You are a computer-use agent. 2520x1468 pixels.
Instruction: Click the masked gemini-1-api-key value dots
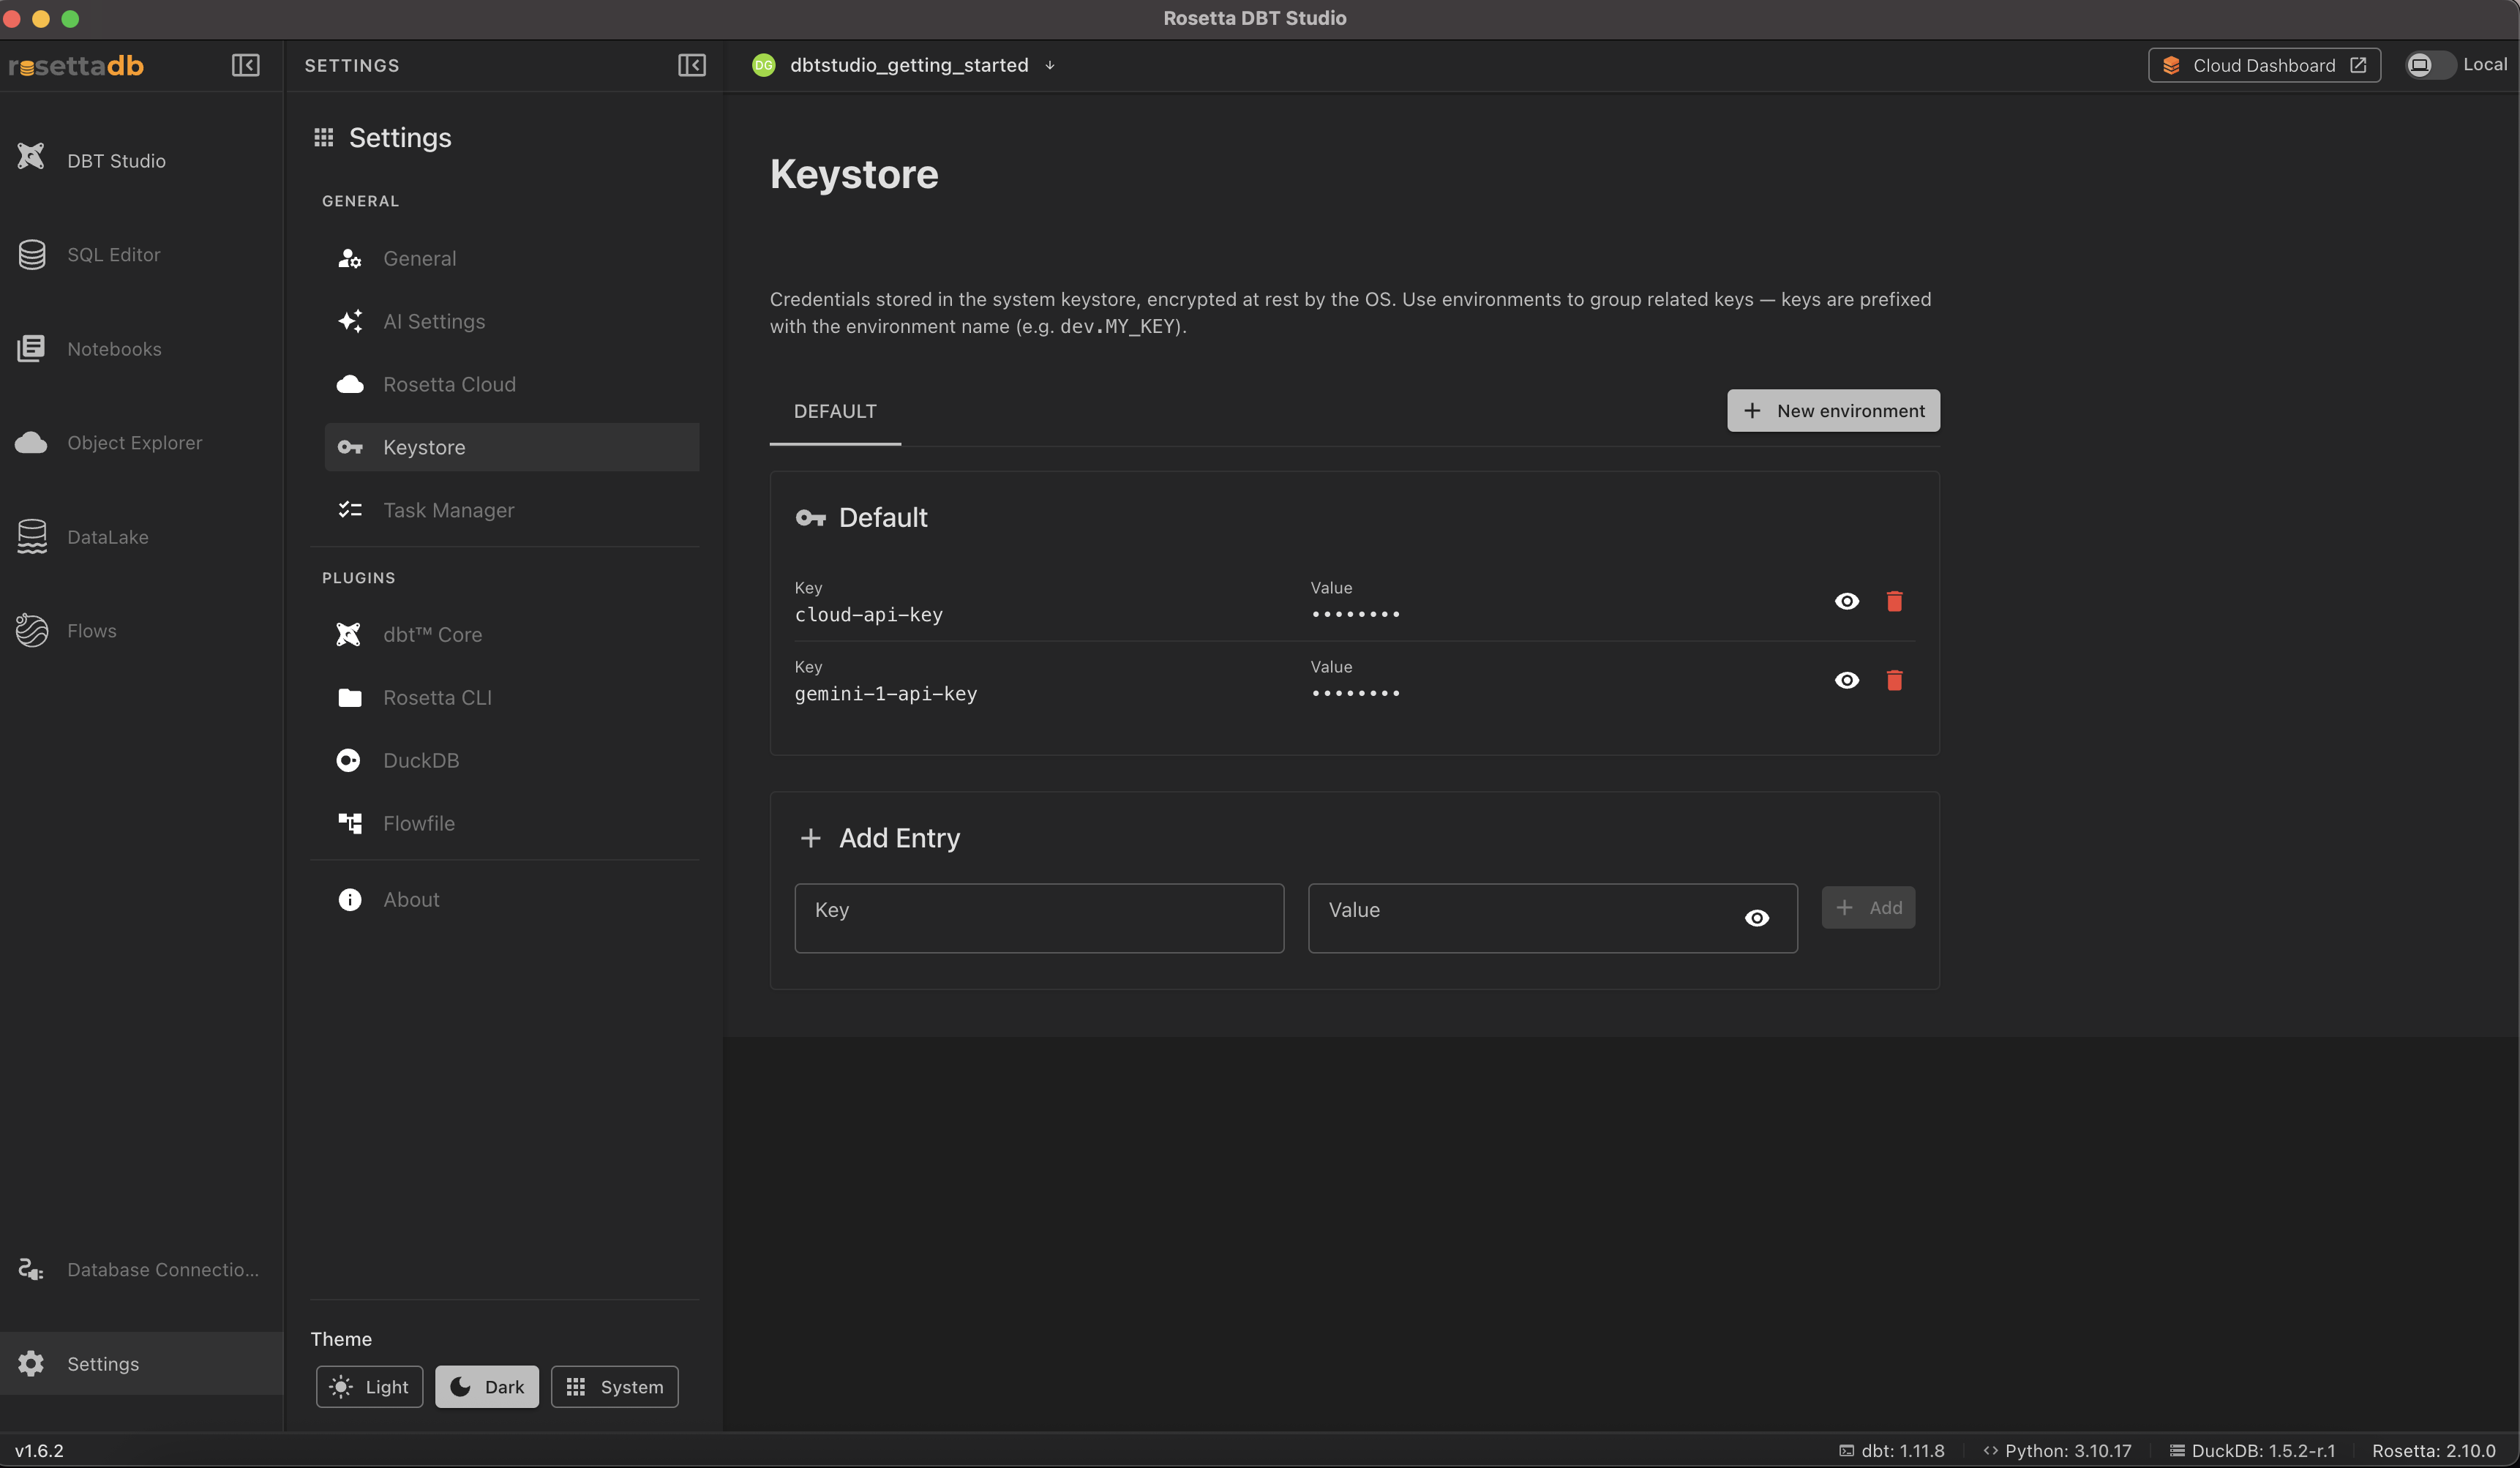point(1355,693)
